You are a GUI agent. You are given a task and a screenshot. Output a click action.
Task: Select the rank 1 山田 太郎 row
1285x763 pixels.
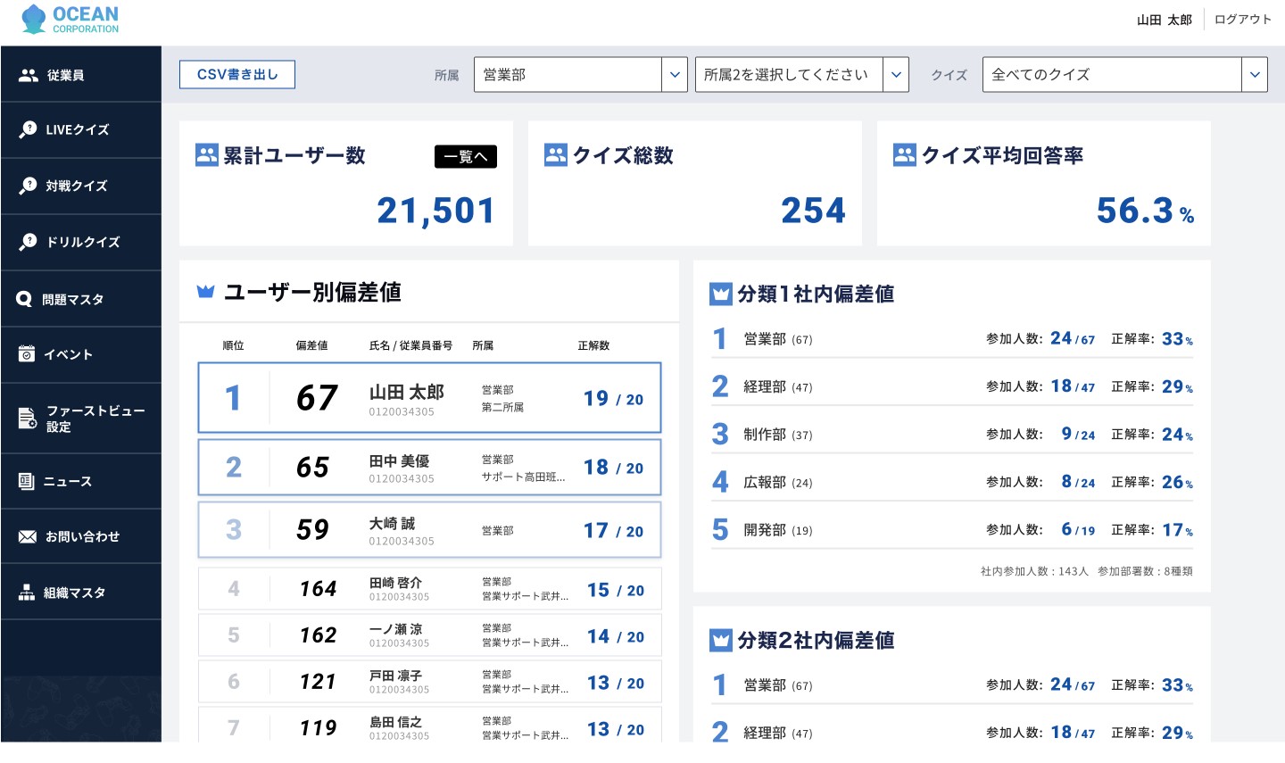(x=429, y=398)
